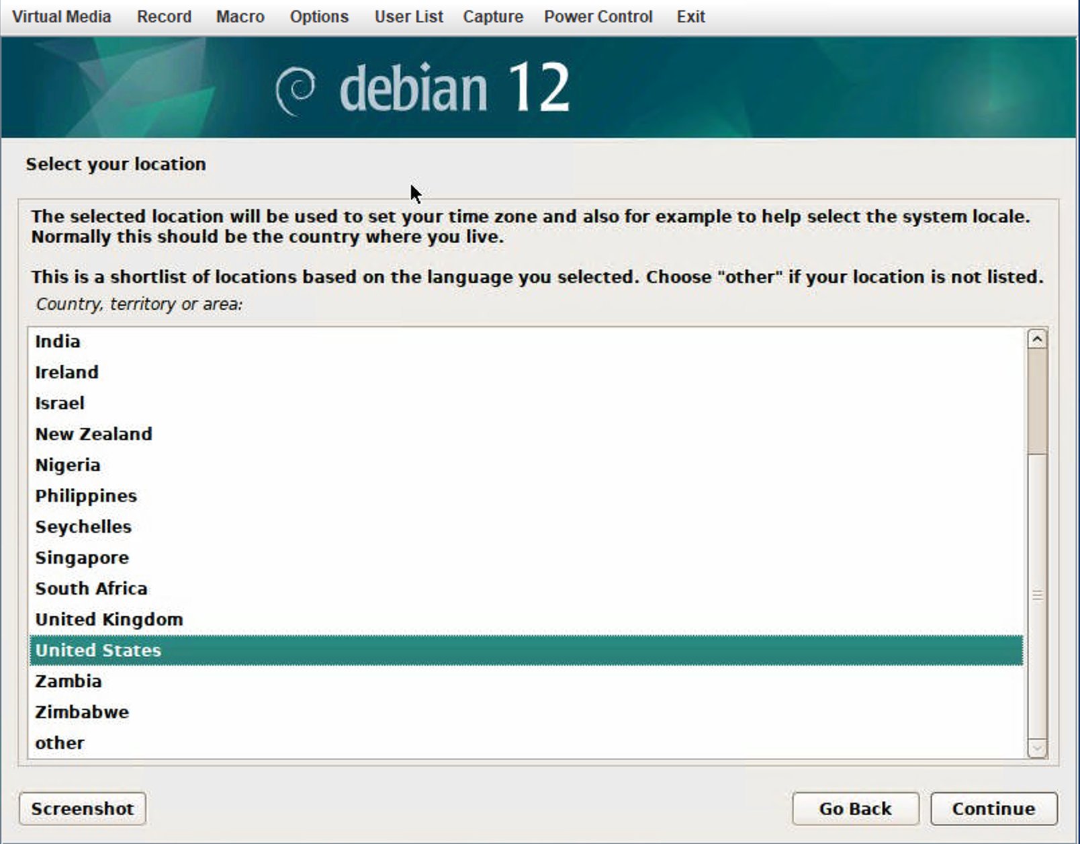Open the Macro menu

(240, 17)
